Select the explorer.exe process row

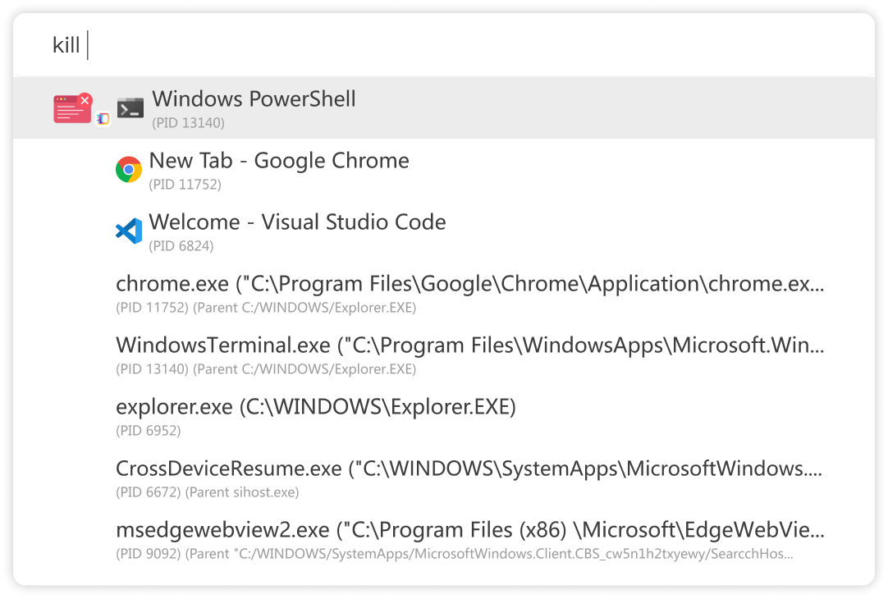(316, 407)
